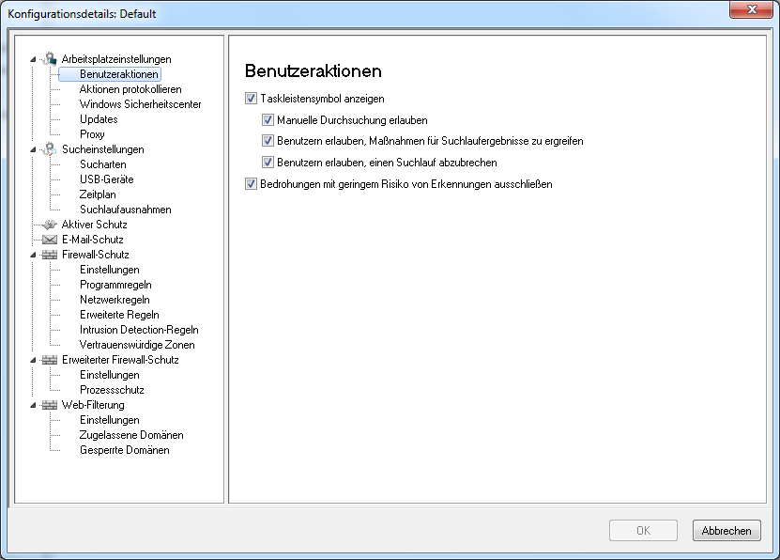This screenshot has width=780, height=560.
Task: Disable Bedrohungen mit geringem Risiko ausschließen
Action: (x=251, y=183)
